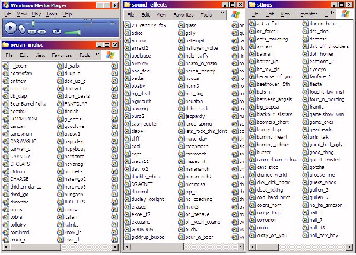Click the Windows logo in stings window
This screenshot has height=255, width=356.
click(x=345, y=14)
